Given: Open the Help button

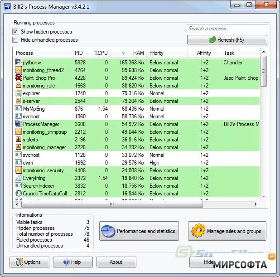Looking at the screenshot, I should 73,262.
